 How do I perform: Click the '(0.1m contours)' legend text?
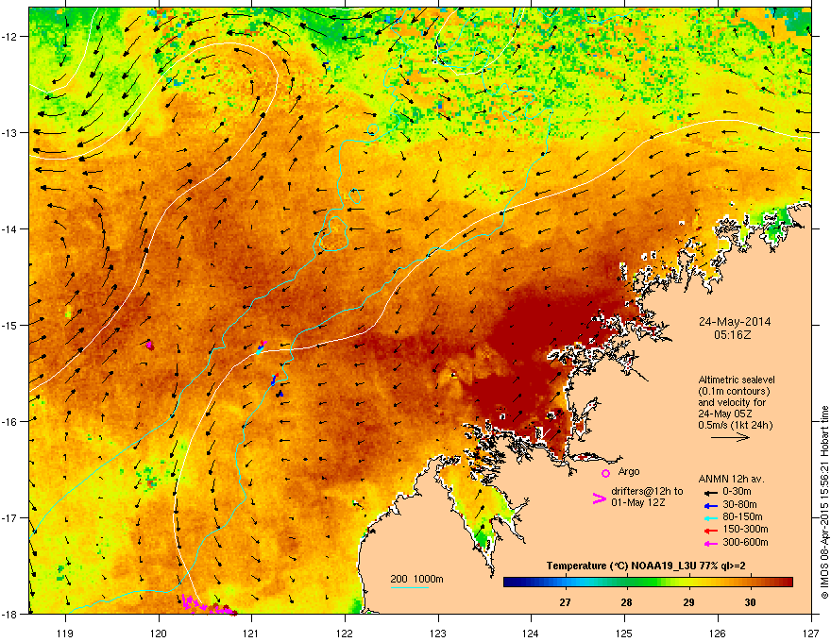pyautogui.click(x=734, y=392)
